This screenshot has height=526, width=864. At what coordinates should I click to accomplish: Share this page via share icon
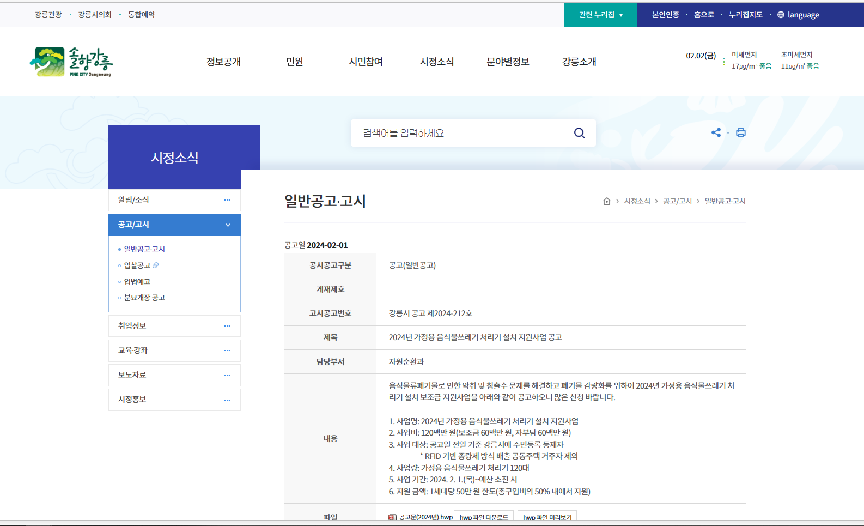716,132
